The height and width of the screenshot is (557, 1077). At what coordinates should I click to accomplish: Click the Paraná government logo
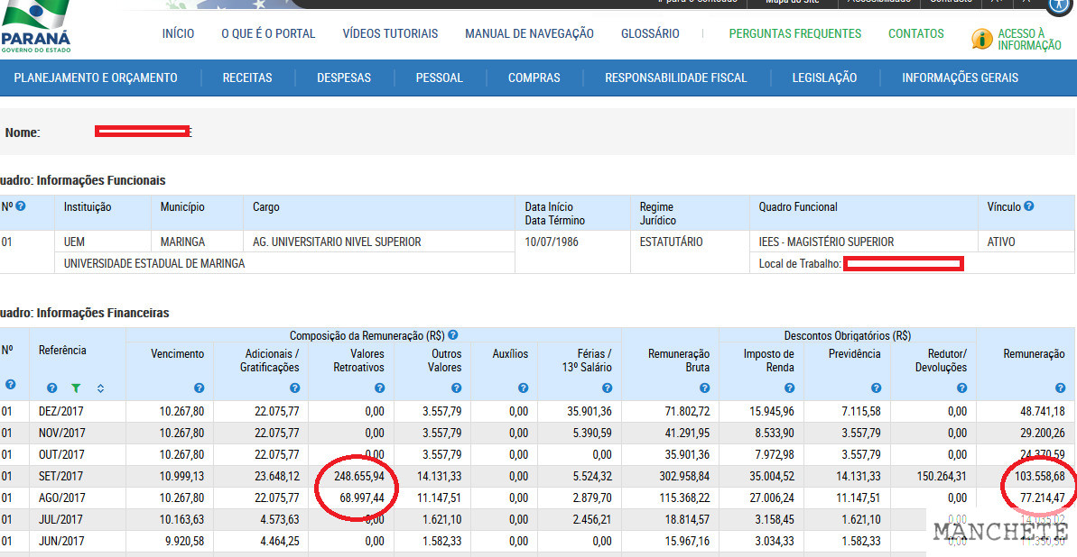(x=36, y=27)
